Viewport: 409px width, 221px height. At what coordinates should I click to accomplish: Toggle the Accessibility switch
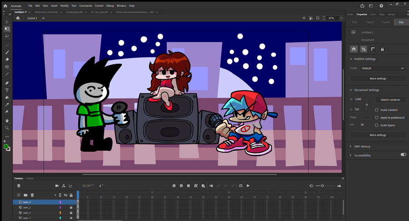(403, 155)
